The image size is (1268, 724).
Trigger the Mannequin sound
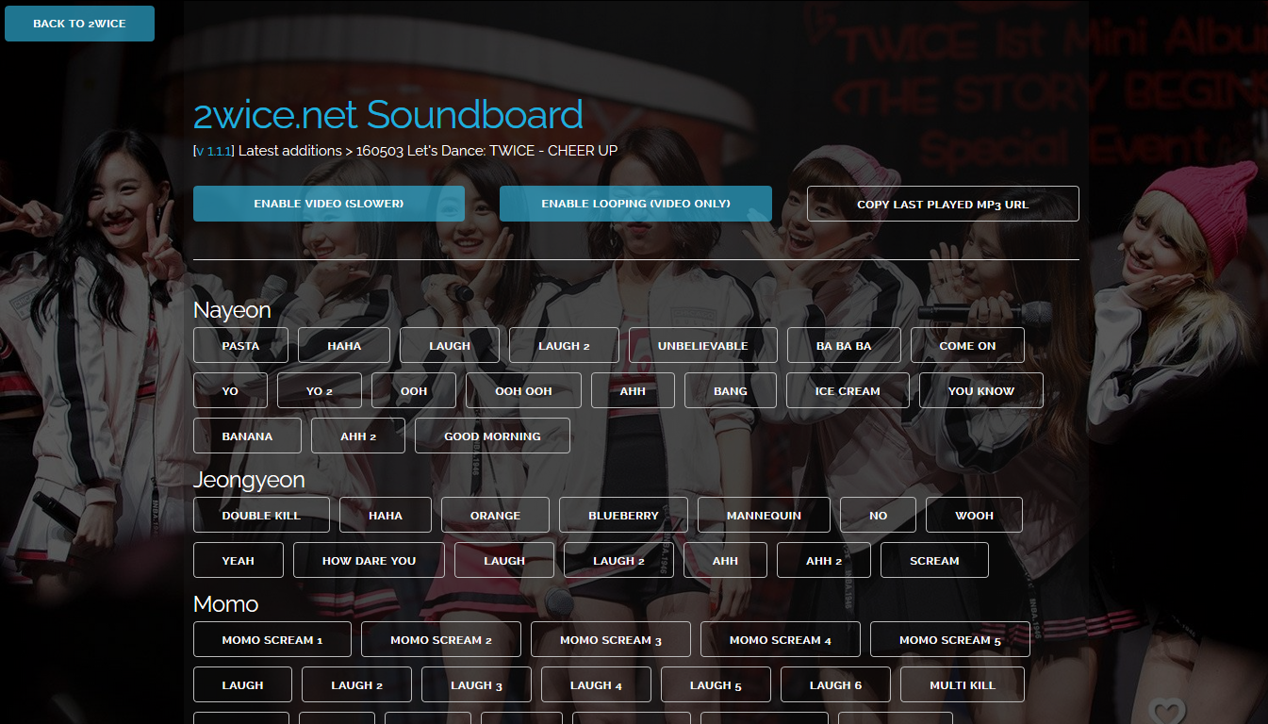click(764, 515)
